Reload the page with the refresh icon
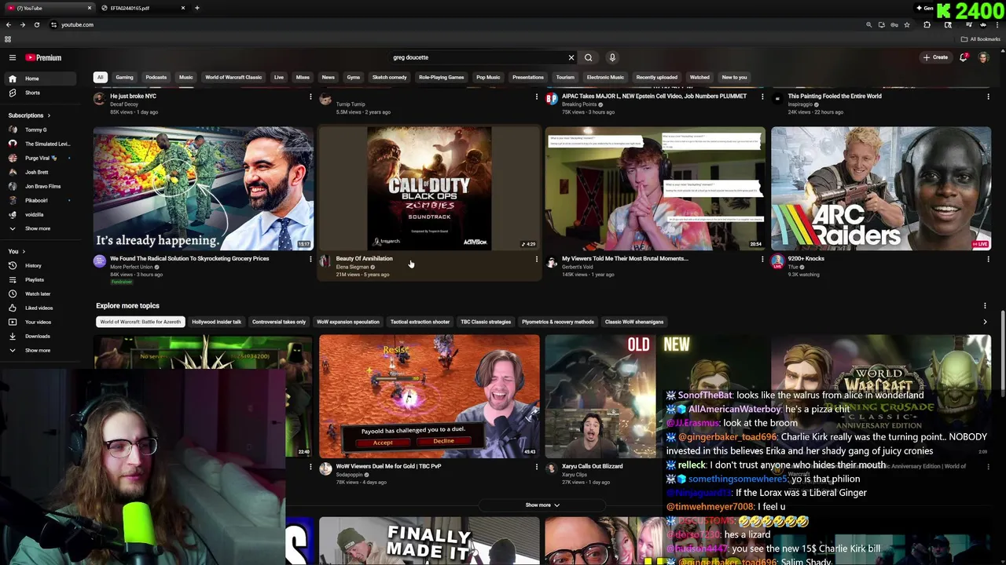The width and height of the screenshot is (1006, 565). (x=36, y=24)
